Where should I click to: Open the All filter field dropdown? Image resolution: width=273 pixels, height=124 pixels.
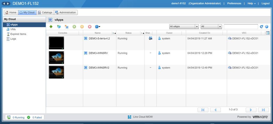tap(211, 27)
